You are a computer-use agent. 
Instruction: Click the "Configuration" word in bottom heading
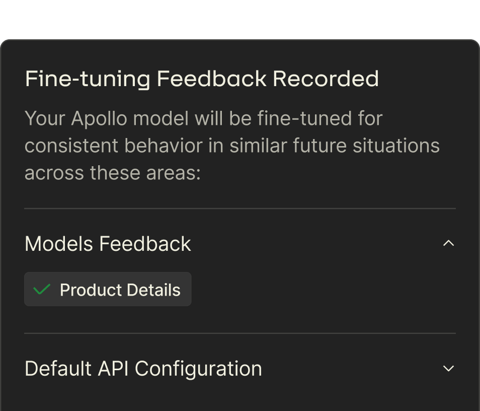tap(198, 369)
